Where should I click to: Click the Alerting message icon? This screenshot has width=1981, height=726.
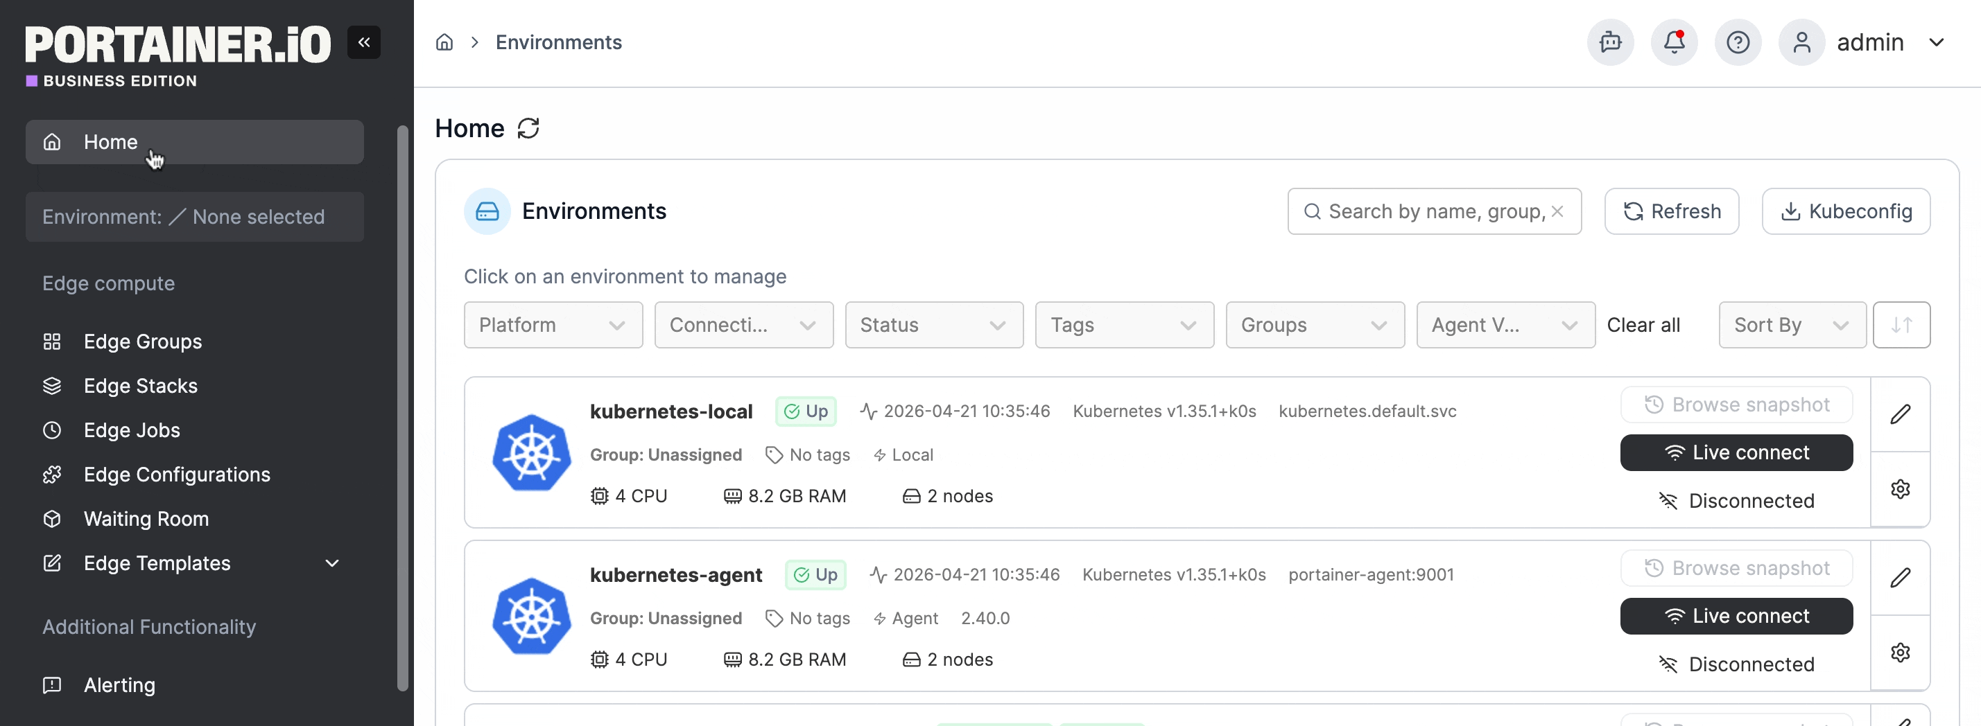pos(51,684)
